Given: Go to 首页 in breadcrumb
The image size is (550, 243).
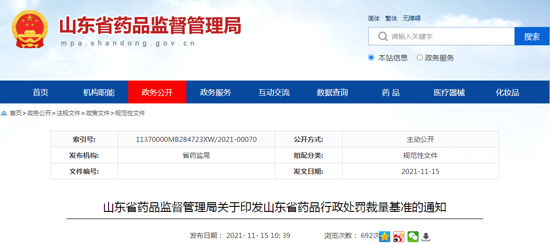Looking at the screenshot, I should (16, 113).
